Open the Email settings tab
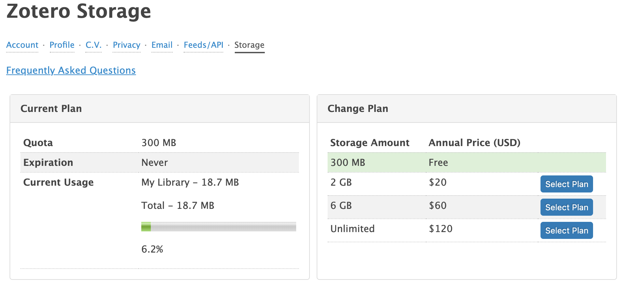The height and width of the screenshot is (286, 634). pyautogui.click(x=162, y=45)
